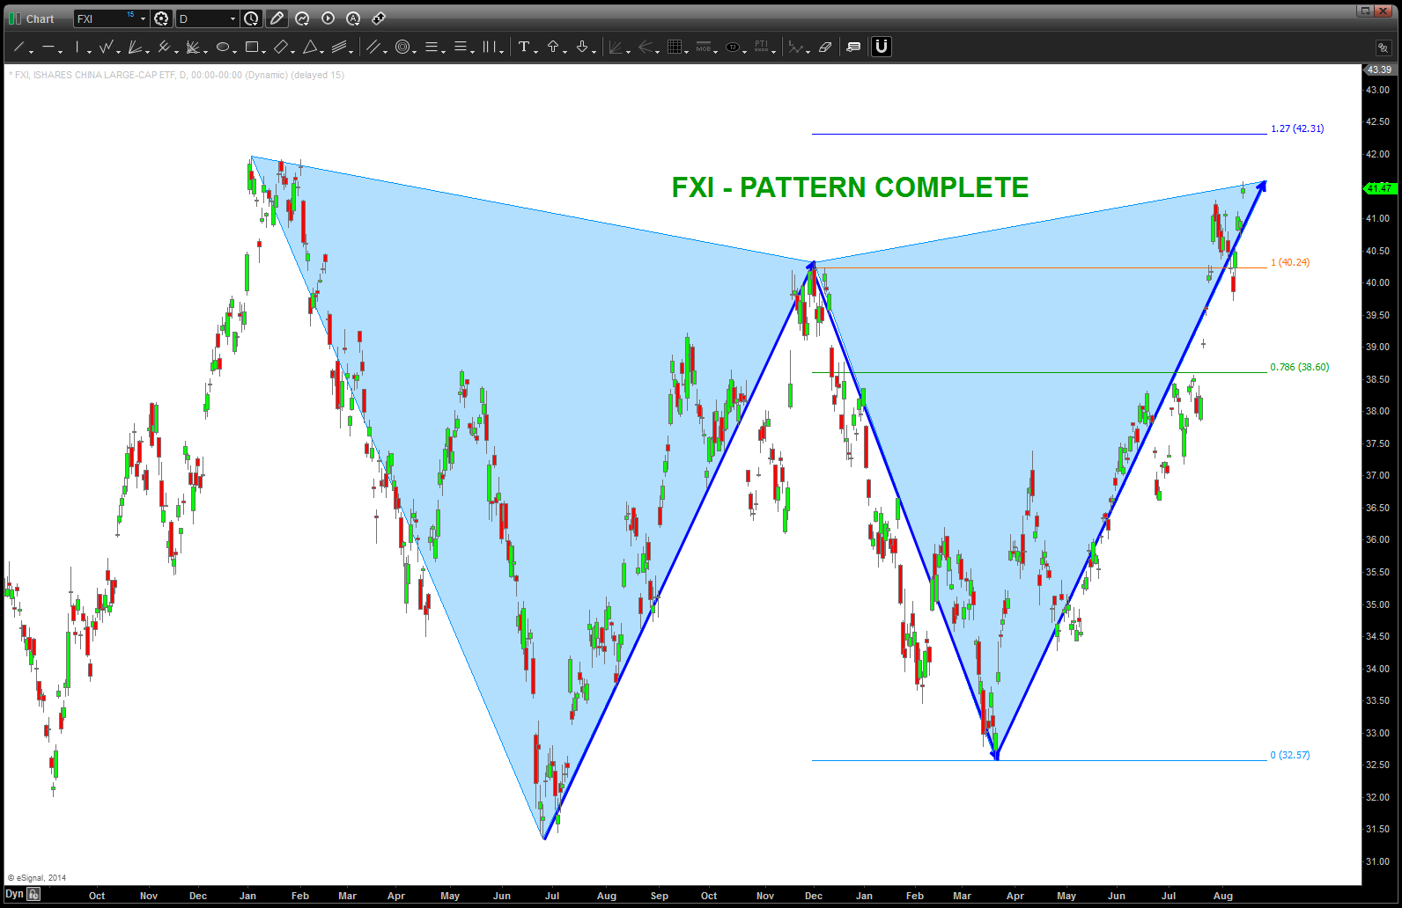Click the Chart window title label
1402x908 pixels.
tap(40, 18)
